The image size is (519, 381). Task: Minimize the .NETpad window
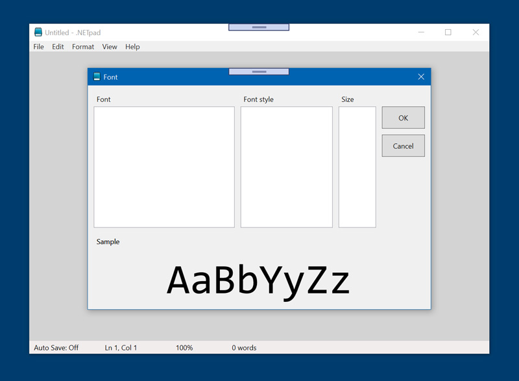point(421,32)
